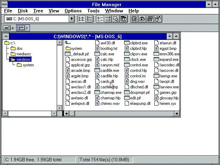Launch Anti-Virus tool (medical kit icon)
The width and height of the screenshot is (220, 165).
142,19
